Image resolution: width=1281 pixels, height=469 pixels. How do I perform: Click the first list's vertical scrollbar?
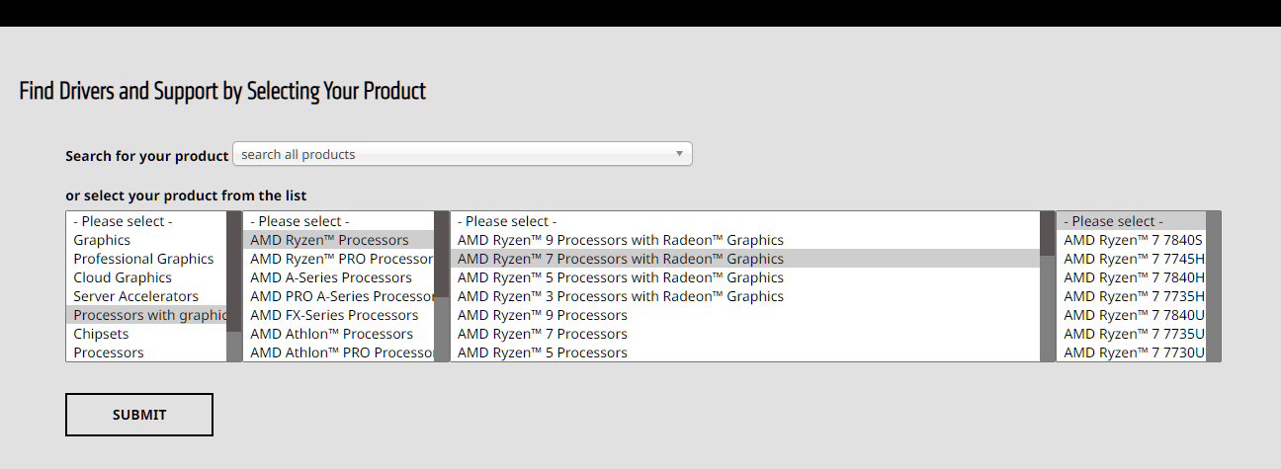(x=234, y=286)
